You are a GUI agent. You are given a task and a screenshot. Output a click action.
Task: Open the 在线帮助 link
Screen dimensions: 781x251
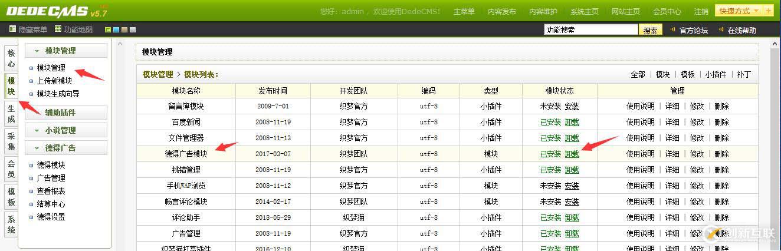click(741, 30)
